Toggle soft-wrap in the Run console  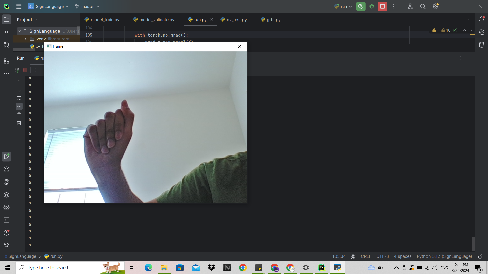[19, 98]
